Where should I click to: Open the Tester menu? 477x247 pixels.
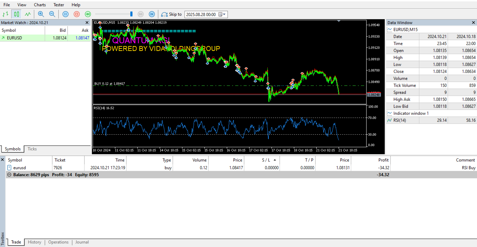58,5
